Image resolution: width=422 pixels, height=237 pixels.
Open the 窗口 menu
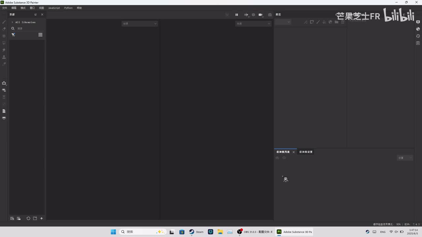[x=32, y=8]
